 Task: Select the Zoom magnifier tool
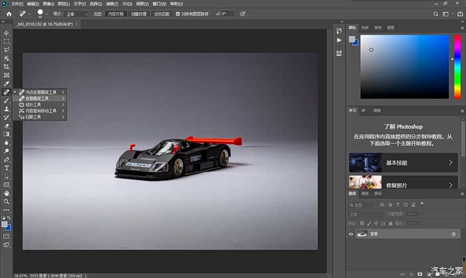7,201
